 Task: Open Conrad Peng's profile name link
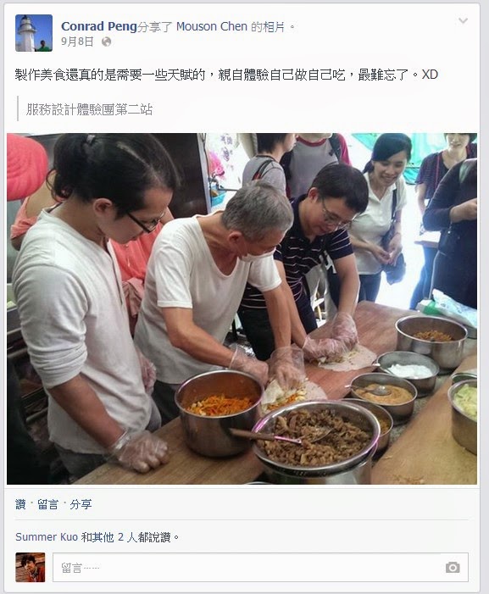coord(99,26)
